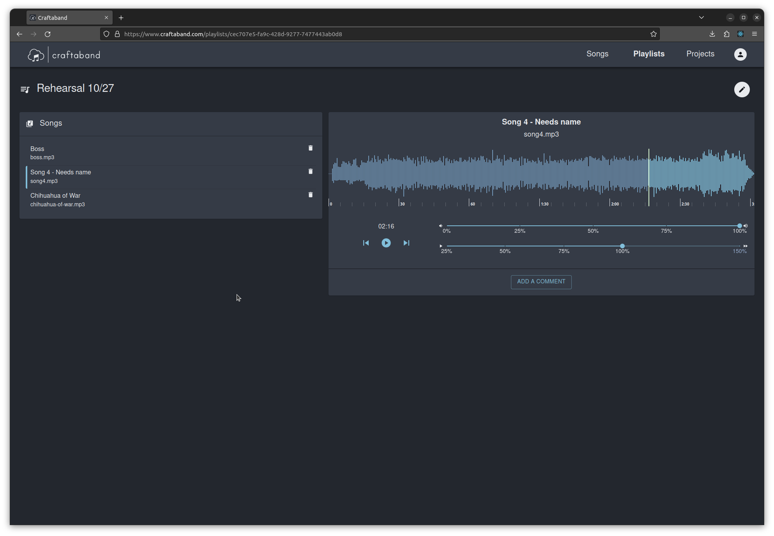Click the 02:16 playback time display
Screen dimensions: 774x536
coord(386,226)
